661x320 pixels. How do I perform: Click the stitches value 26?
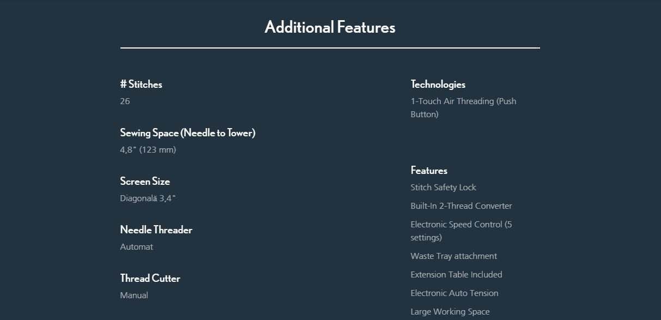(x=125, y=101)
